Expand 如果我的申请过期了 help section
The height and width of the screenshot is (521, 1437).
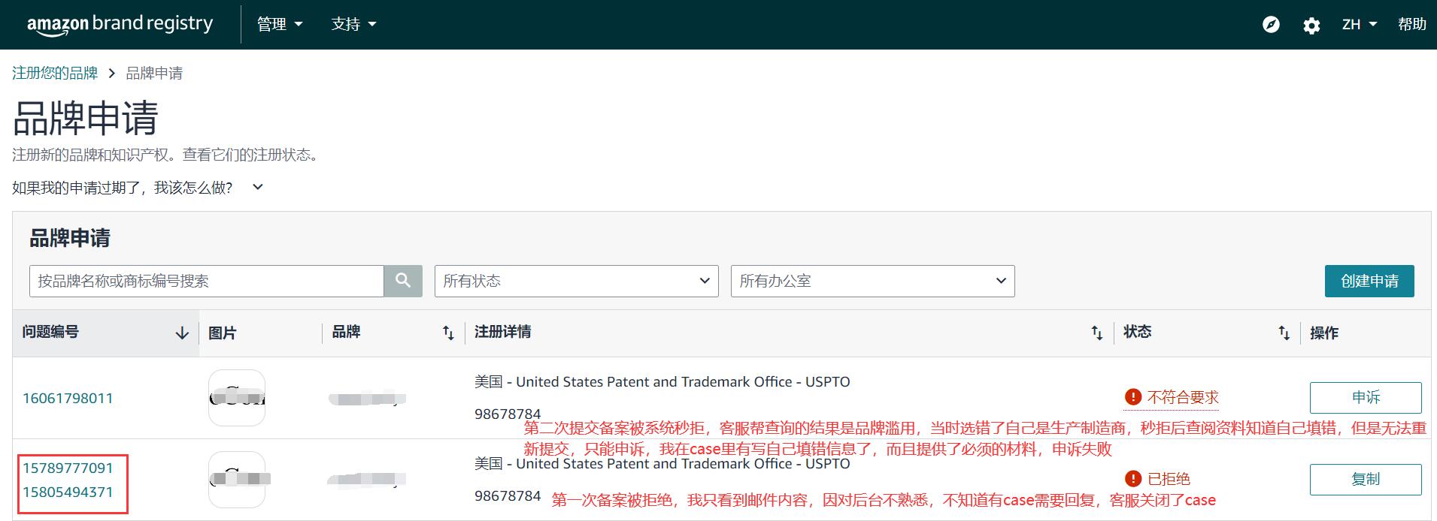(x=138, y=187)
